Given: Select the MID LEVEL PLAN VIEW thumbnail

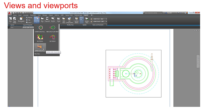Looking at the screenshot, I should coord(52,29).
